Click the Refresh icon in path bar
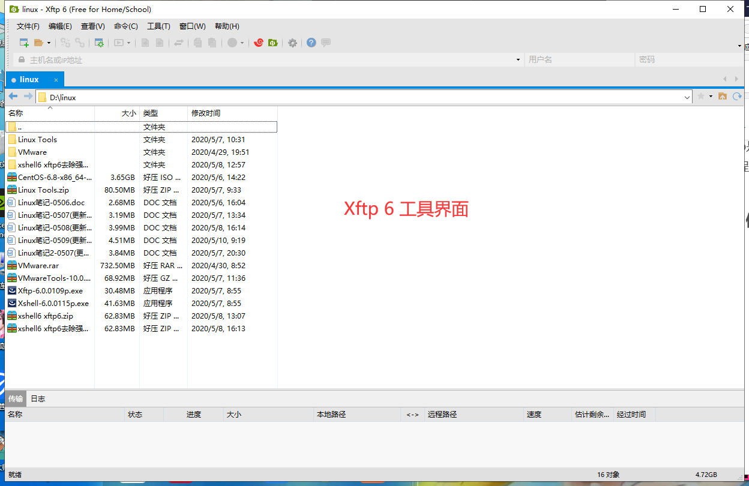 (x=737, y=97)
